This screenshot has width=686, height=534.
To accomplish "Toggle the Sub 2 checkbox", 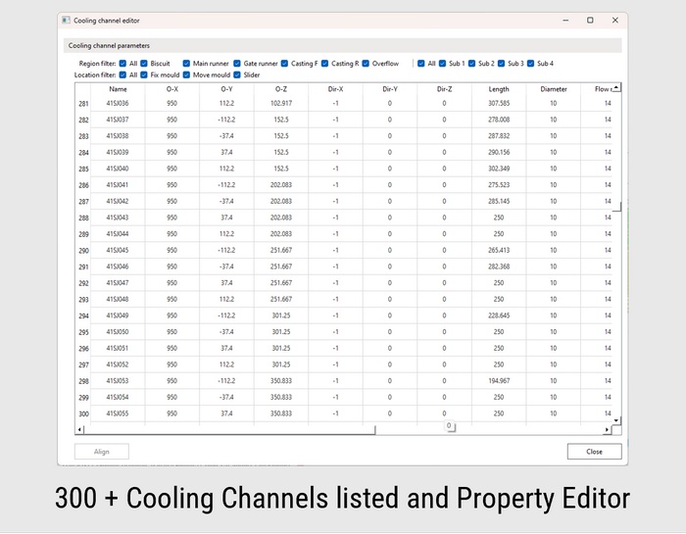I will 471,64.
